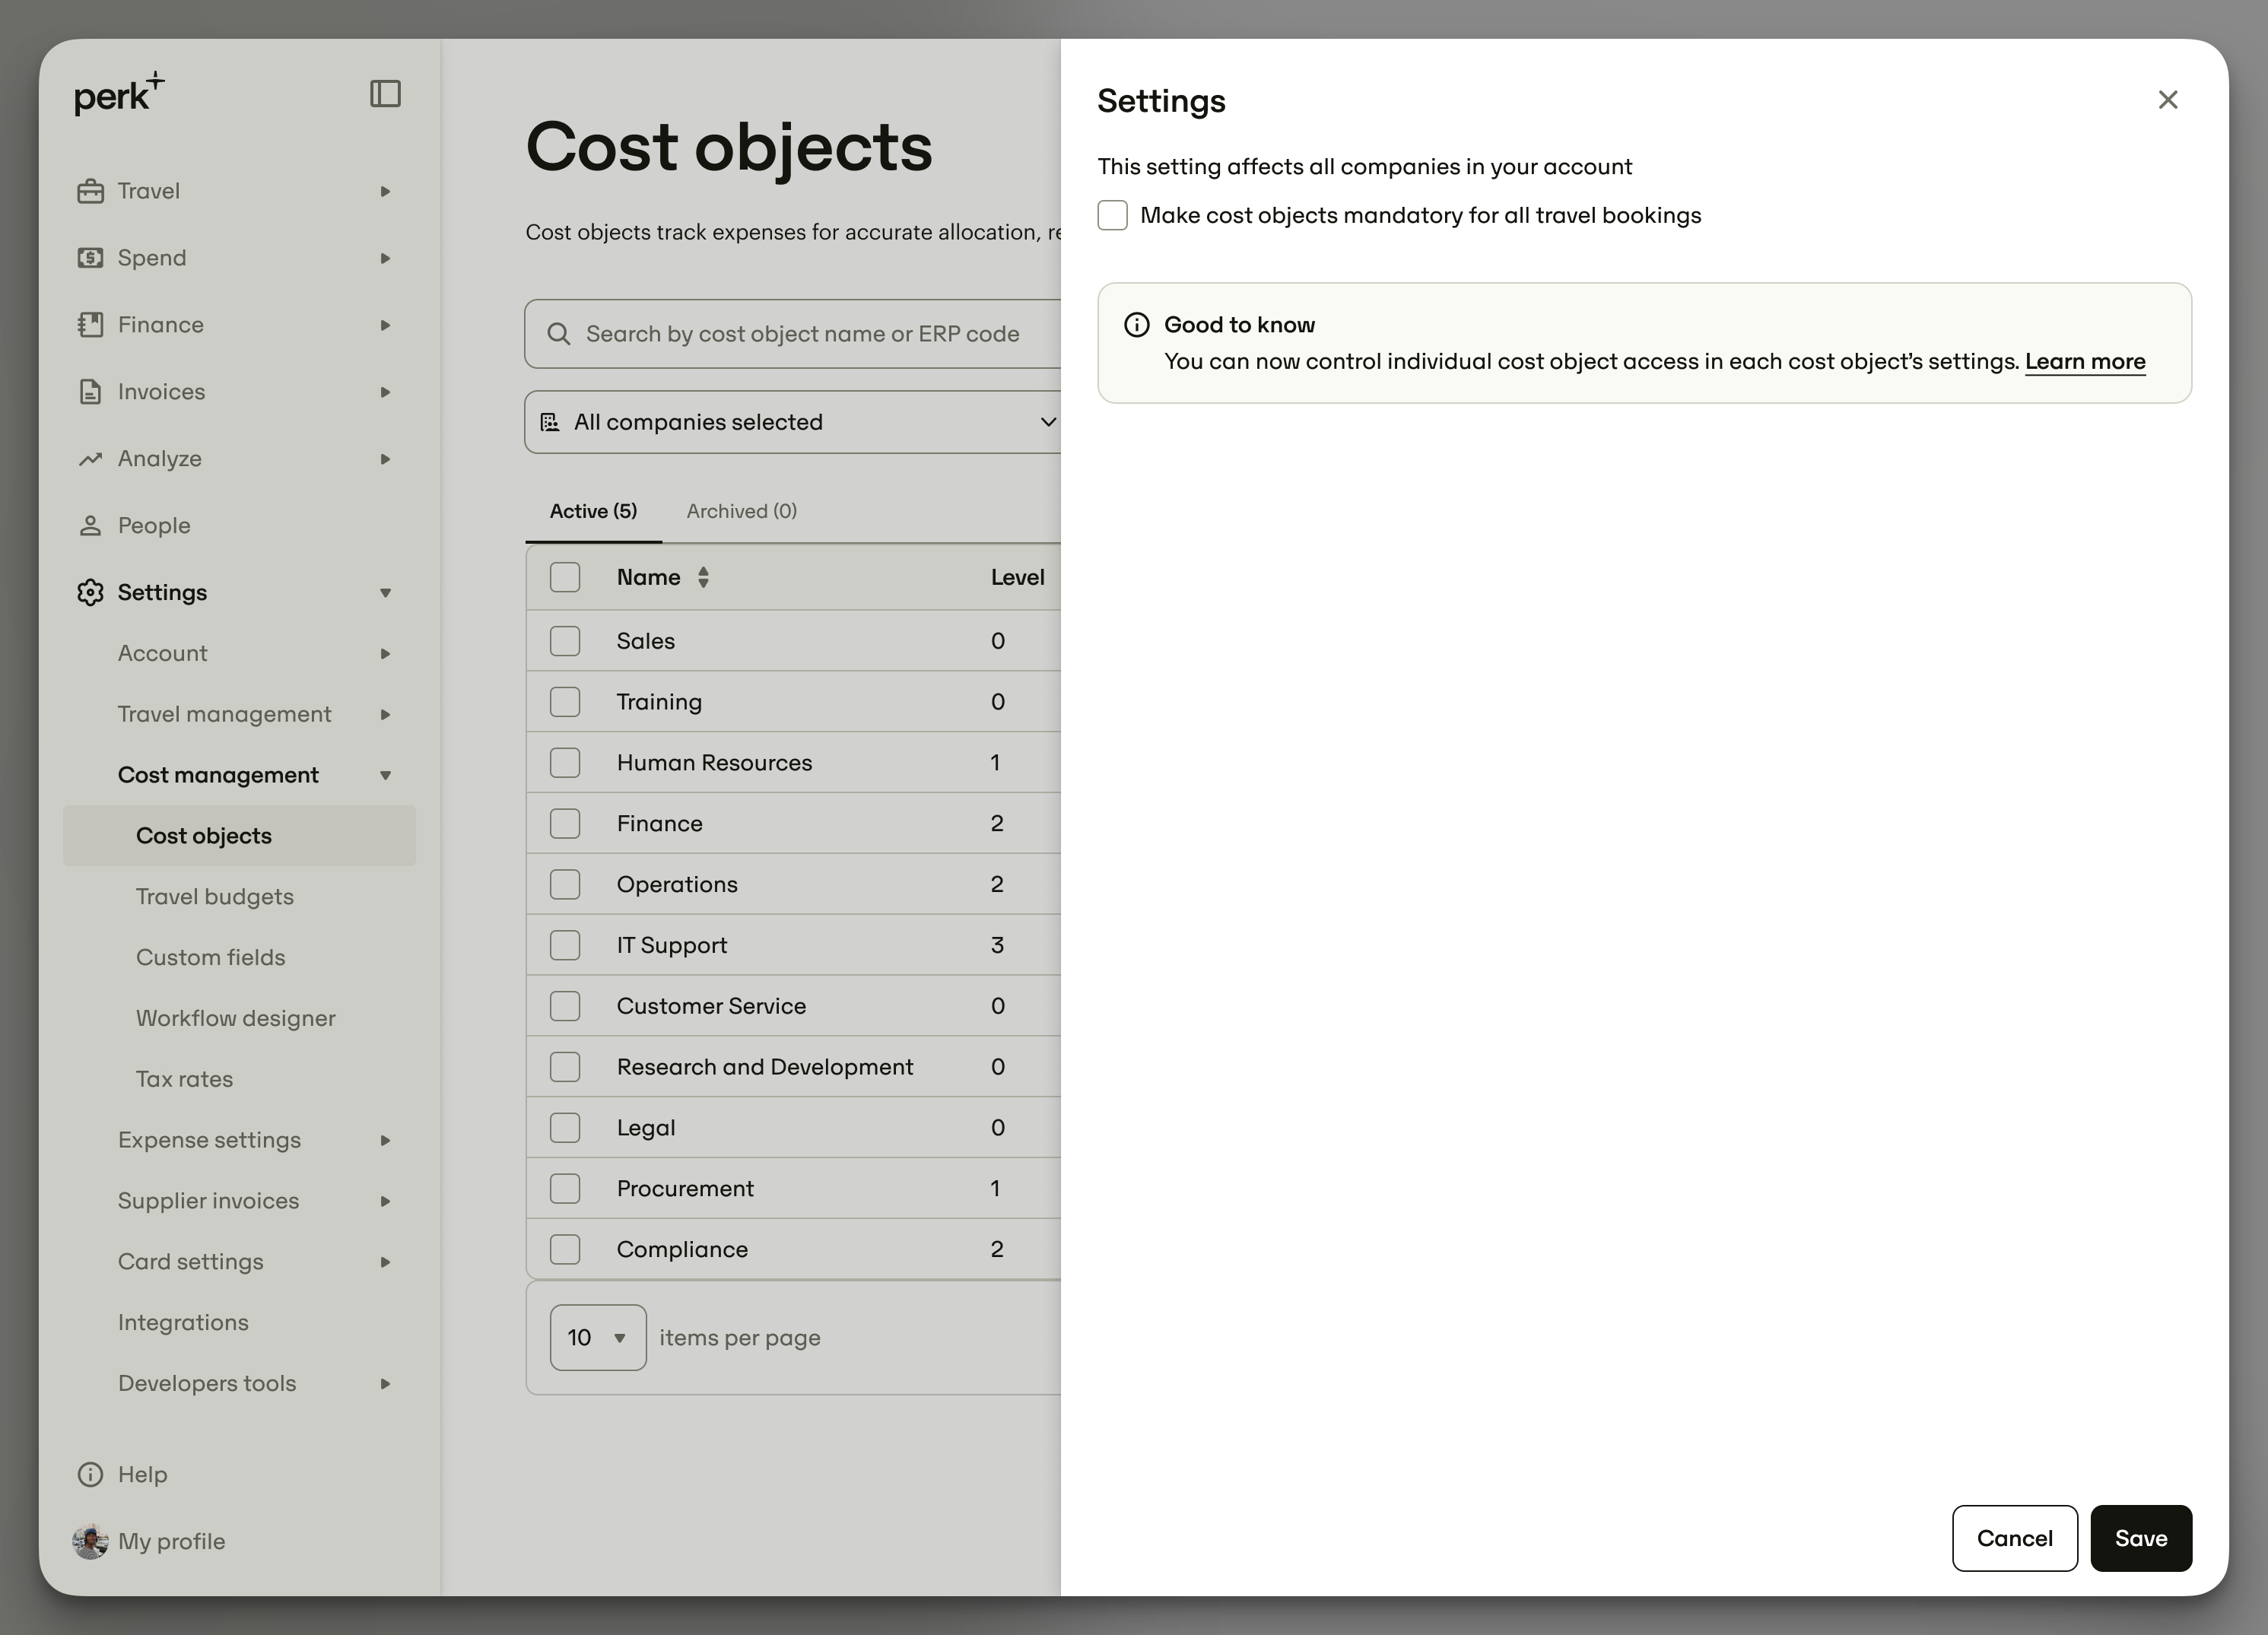Focus the cost object search field
The width and height of the screenshot is (2268, 1635).
pyautogui.click(x=792, y=334)
